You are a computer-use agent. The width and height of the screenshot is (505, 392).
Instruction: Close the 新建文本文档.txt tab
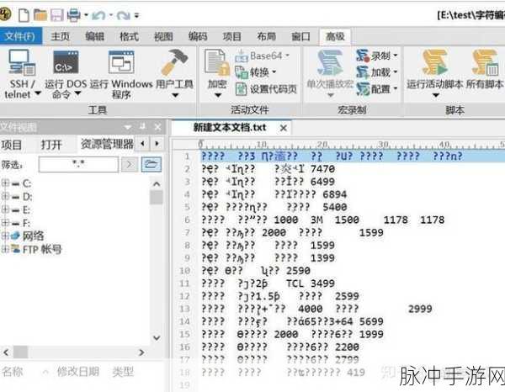(x=284, y=128)
